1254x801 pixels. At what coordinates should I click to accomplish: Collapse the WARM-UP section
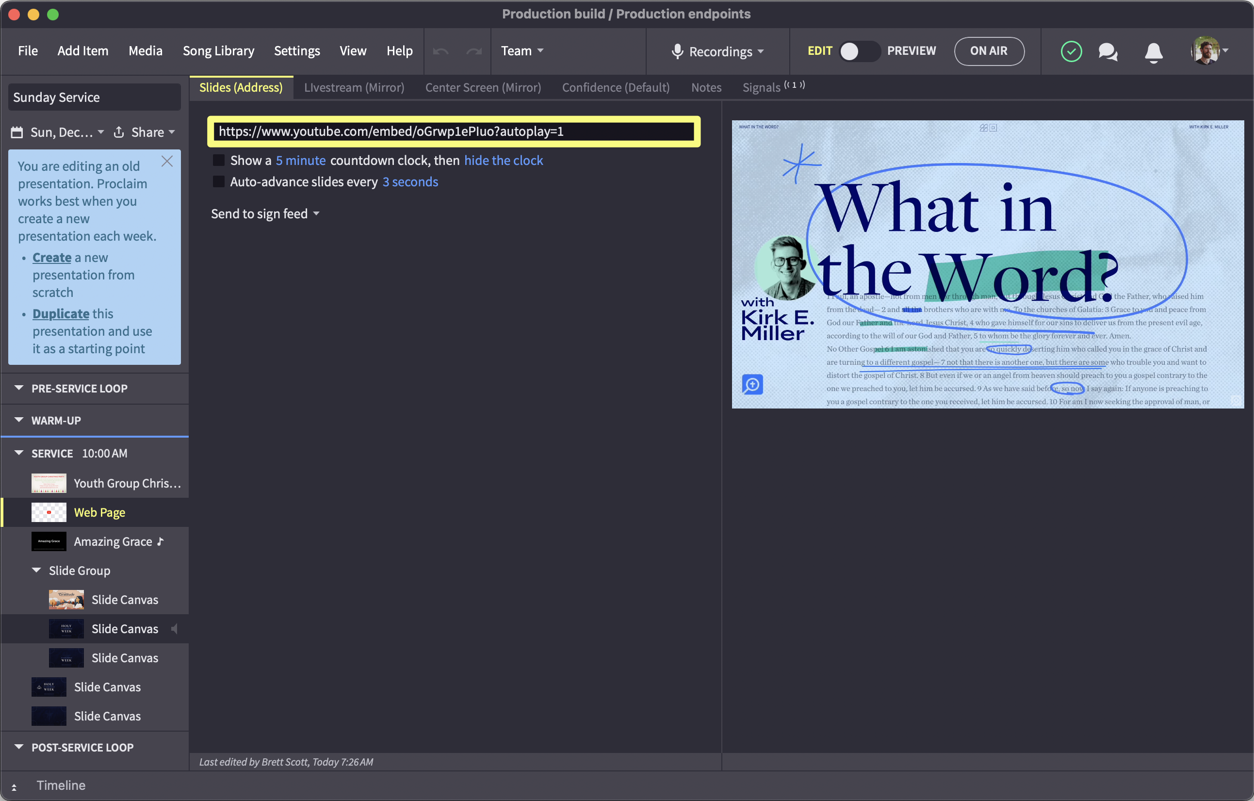(19, 420)
